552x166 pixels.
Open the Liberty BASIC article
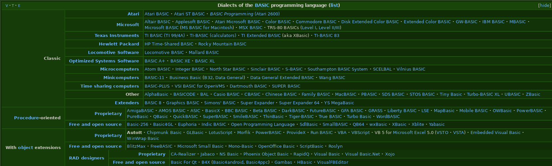402,110
